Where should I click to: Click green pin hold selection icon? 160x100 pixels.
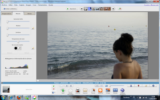[x=54, y=86]
